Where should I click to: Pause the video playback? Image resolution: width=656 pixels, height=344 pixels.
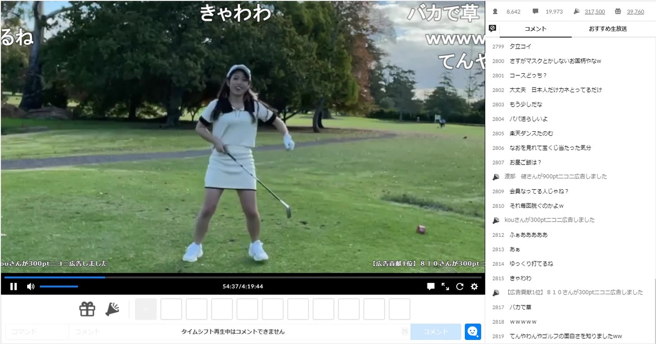click(x=14, y=287)
